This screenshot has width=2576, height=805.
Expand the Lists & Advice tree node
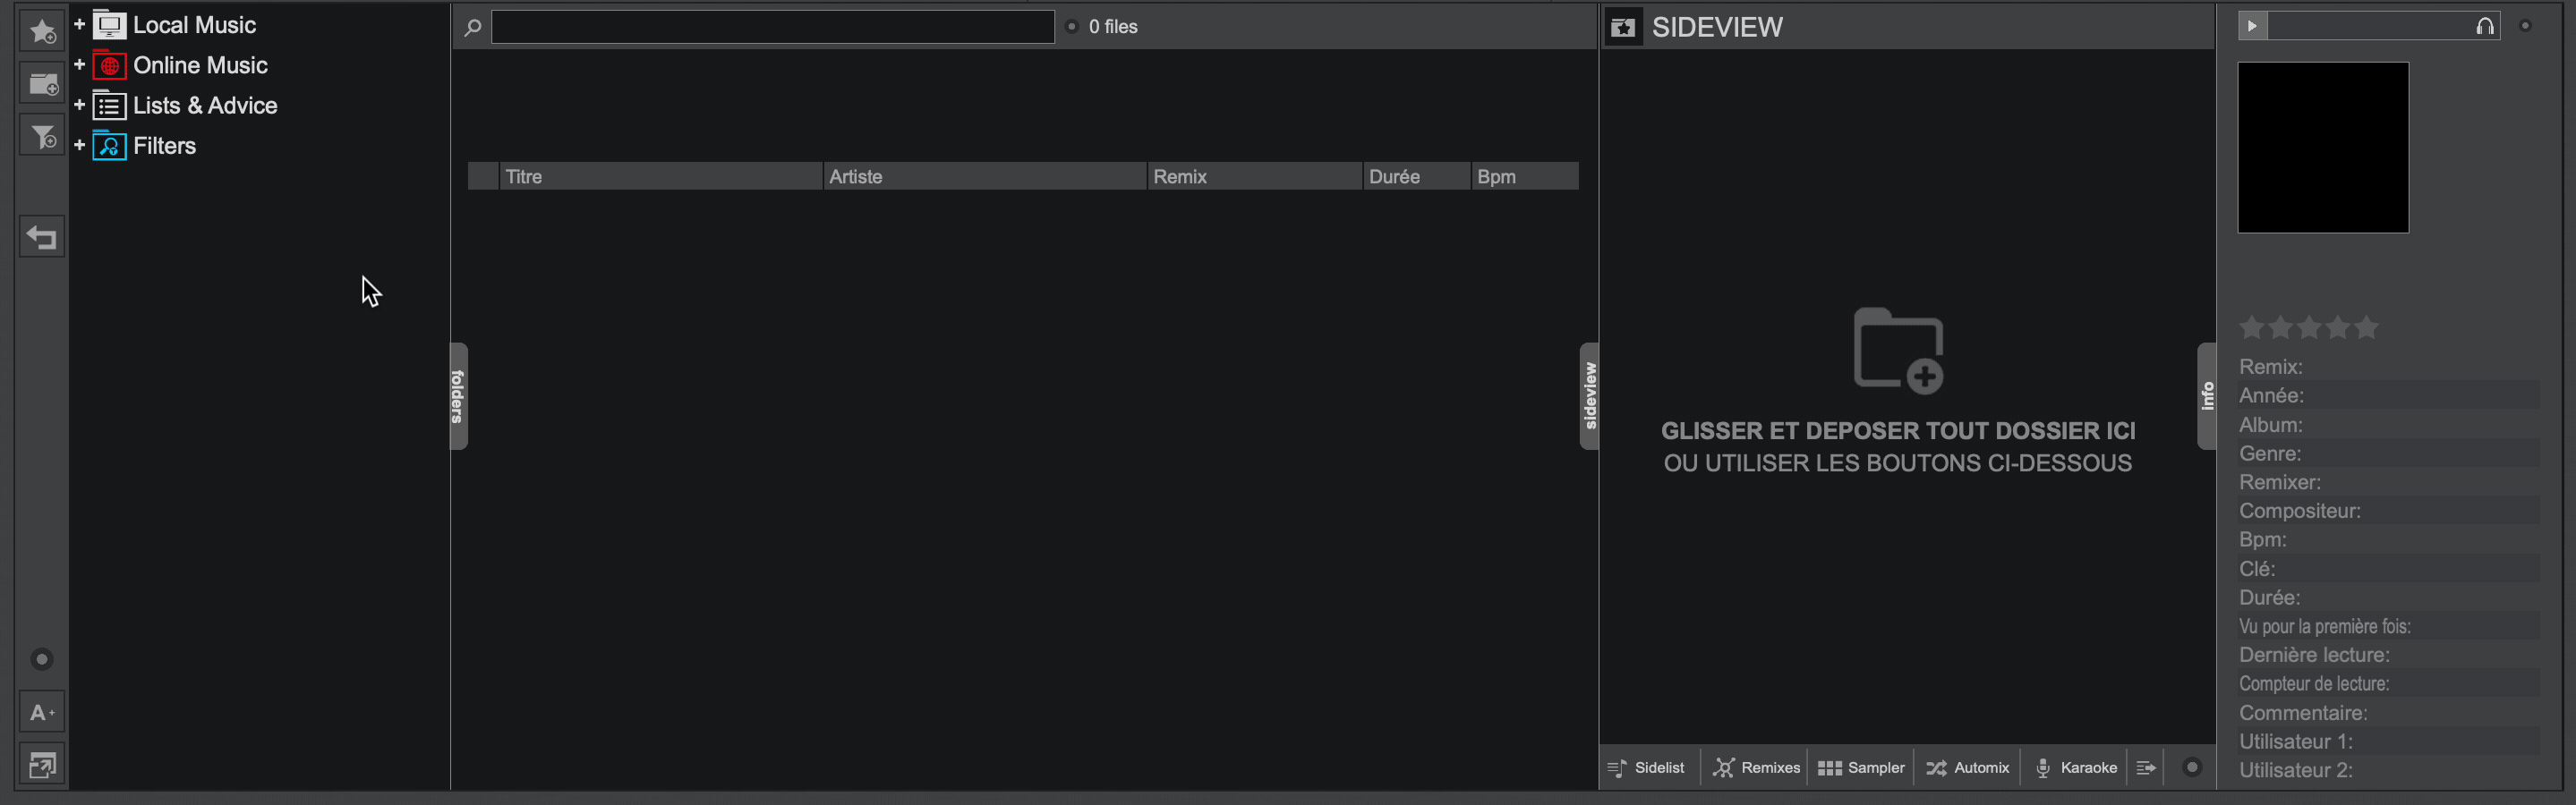tap(80, 105)
